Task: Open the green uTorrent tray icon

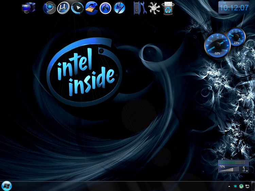Action: pos(241,186)
